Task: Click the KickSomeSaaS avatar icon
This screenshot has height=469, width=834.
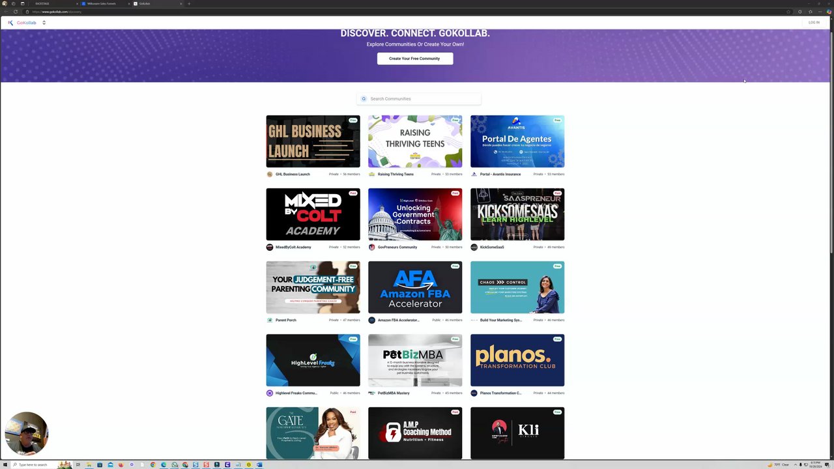Action: [474, 248]
